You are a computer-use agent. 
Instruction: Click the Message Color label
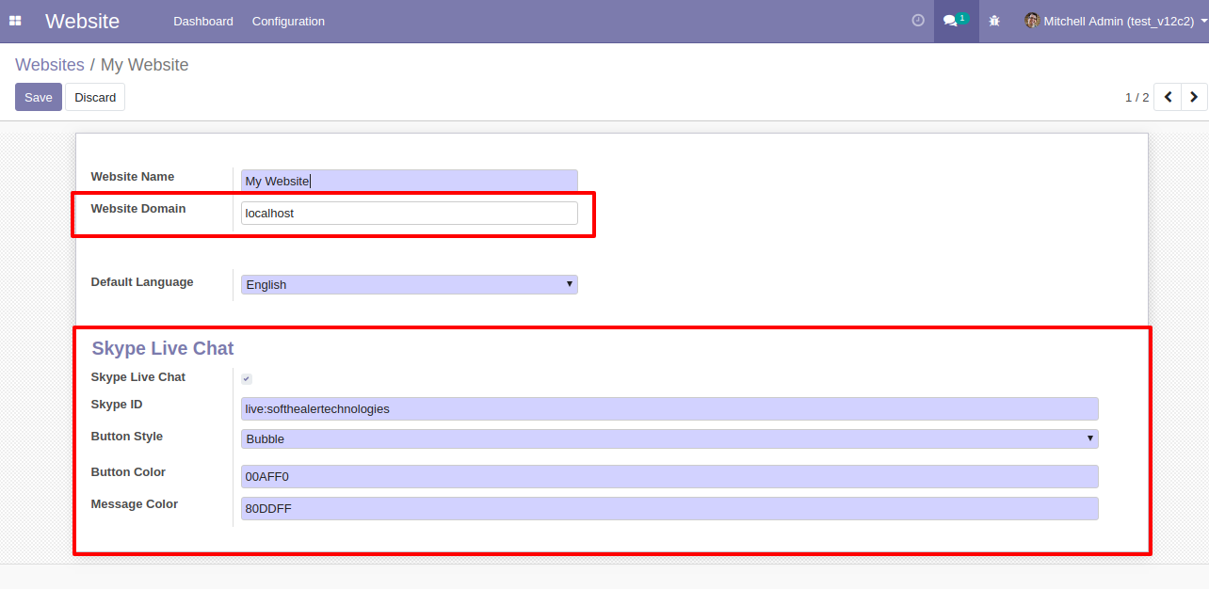point(135,504)
